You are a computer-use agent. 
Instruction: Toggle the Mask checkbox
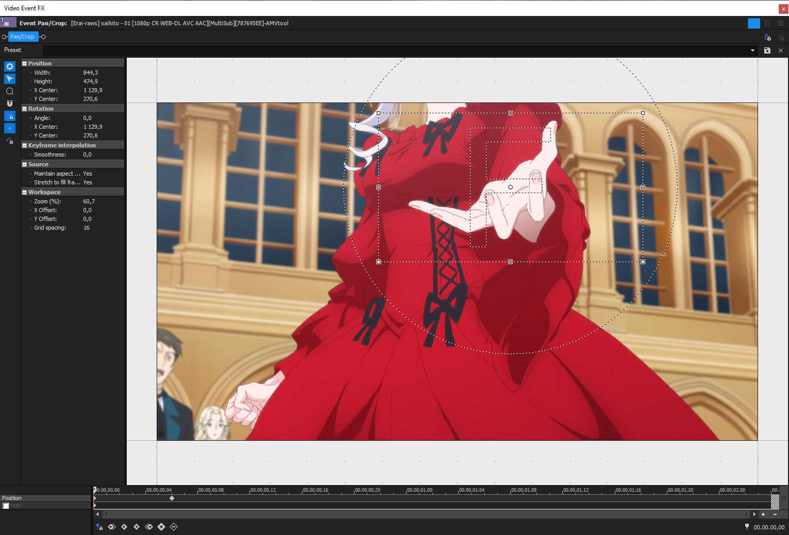point(6,505)
